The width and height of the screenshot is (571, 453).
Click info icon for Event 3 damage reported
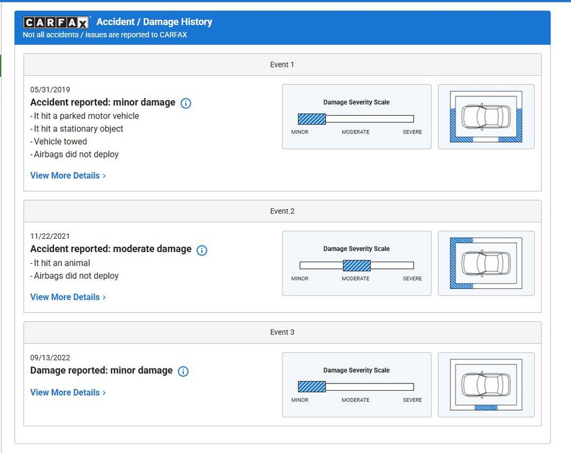pos(183,371)
